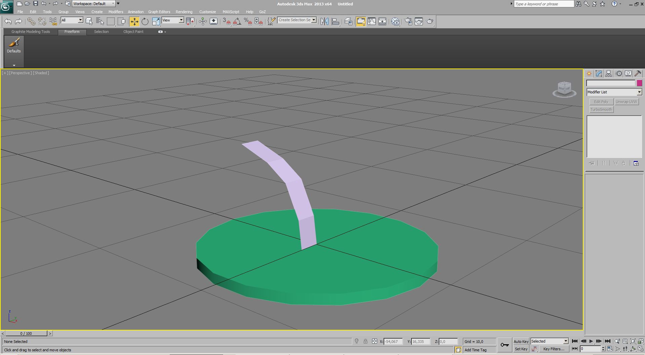
Task: Toggle Auto Key animation mode
Action: (521, 341)
